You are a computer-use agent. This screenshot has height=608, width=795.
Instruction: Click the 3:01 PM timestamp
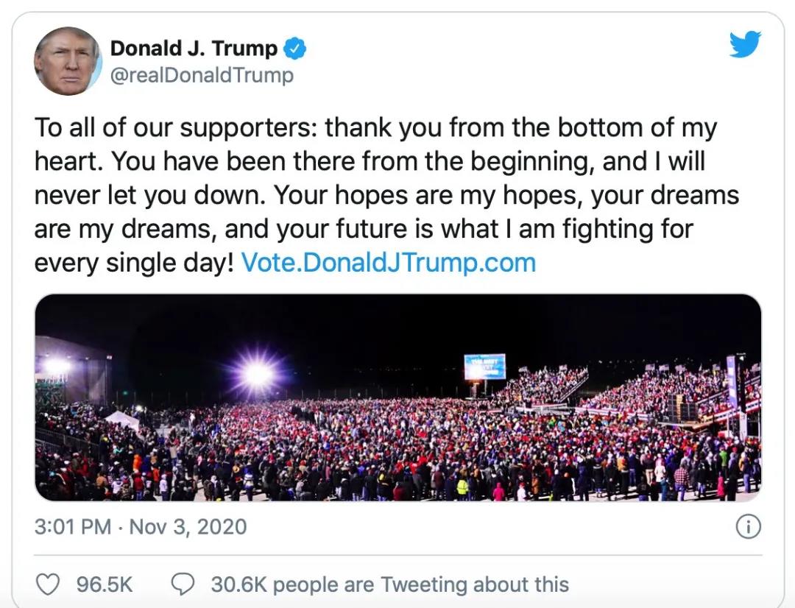pos(73,527)
